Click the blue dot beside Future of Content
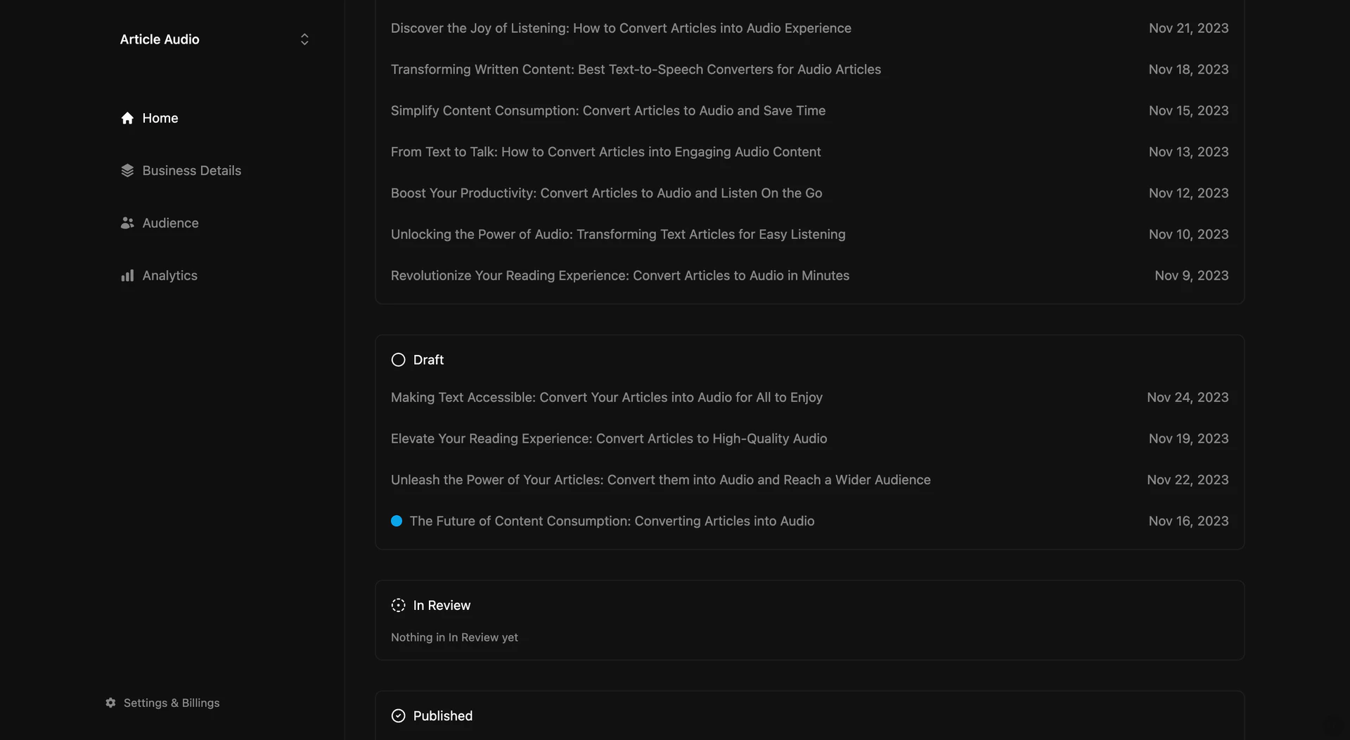This screenshot has height=740, width=1350. point(397,521)
